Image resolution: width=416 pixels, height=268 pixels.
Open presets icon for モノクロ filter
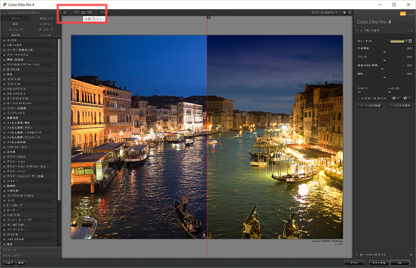click(54, 40)
